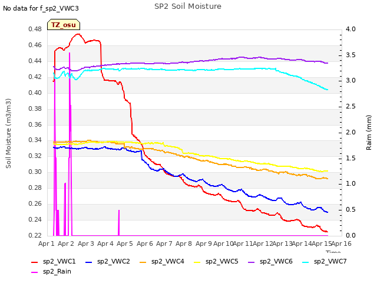The height and width of the screenshot is (283, 377).
Task: Click the 'No data for f_sp2_VWC3' message
Action: click(x=41, y=9)
